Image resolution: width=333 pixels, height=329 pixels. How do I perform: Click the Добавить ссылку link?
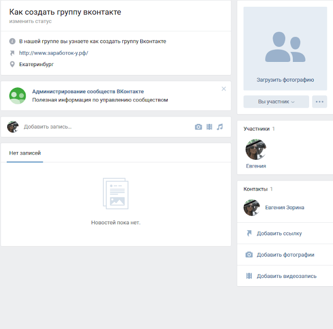click(279, 233)
